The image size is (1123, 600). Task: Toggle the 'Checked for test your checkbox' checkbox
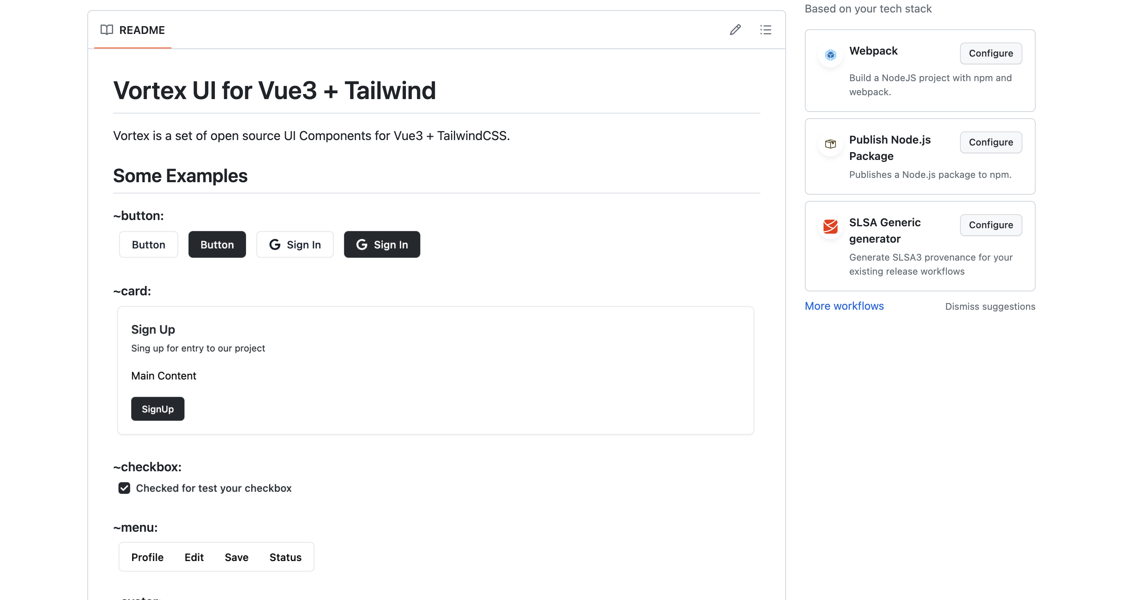tap(124, 488)
